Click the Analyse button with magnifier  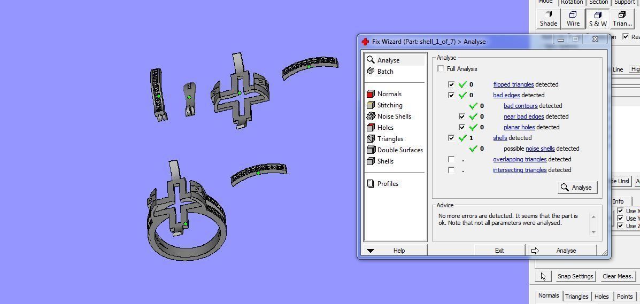coord(577,188)
